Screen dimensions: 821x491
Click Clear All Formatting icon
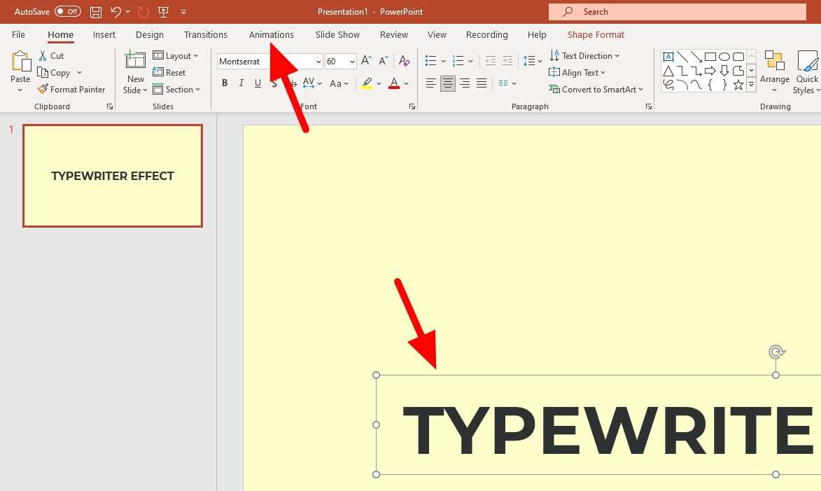(x=404, y=61)
